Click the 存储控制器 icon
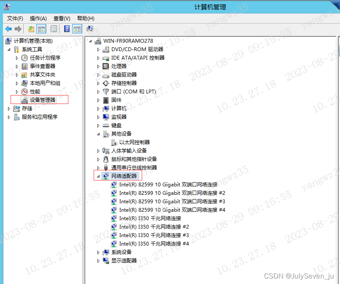 (106, 83)
